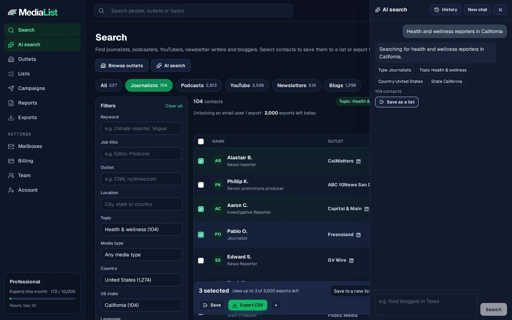
Task: Open the Any media type dropdown
Action: (142, 255)
